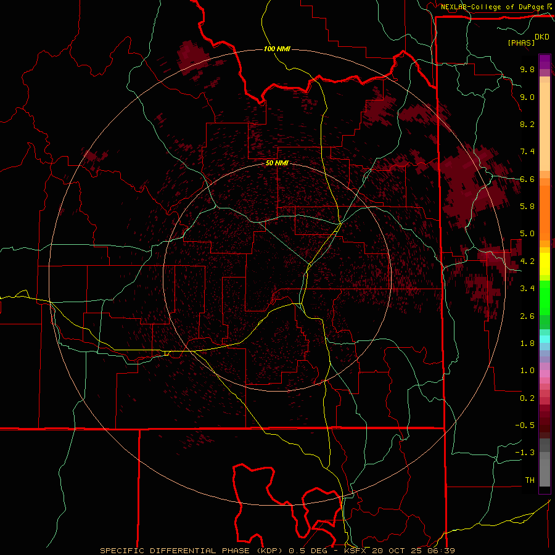Viewport: 555px width, 555px height.
Task: Click the 2.6 scale value
Action: (x=527, y=316)
